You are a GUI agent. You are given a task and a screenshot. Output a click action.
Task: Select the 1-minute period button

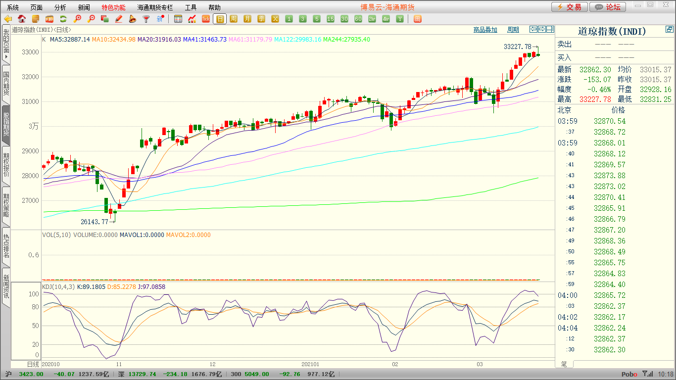[x=289, y=19]
